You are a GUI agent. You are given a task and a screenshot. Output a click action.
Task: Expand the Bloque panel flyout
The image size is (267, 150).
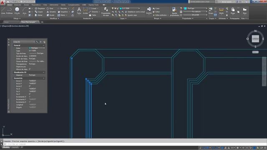point(158,18)
